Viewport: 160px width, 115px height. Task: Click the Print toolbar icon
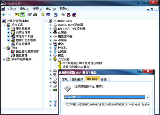point(35,15)
